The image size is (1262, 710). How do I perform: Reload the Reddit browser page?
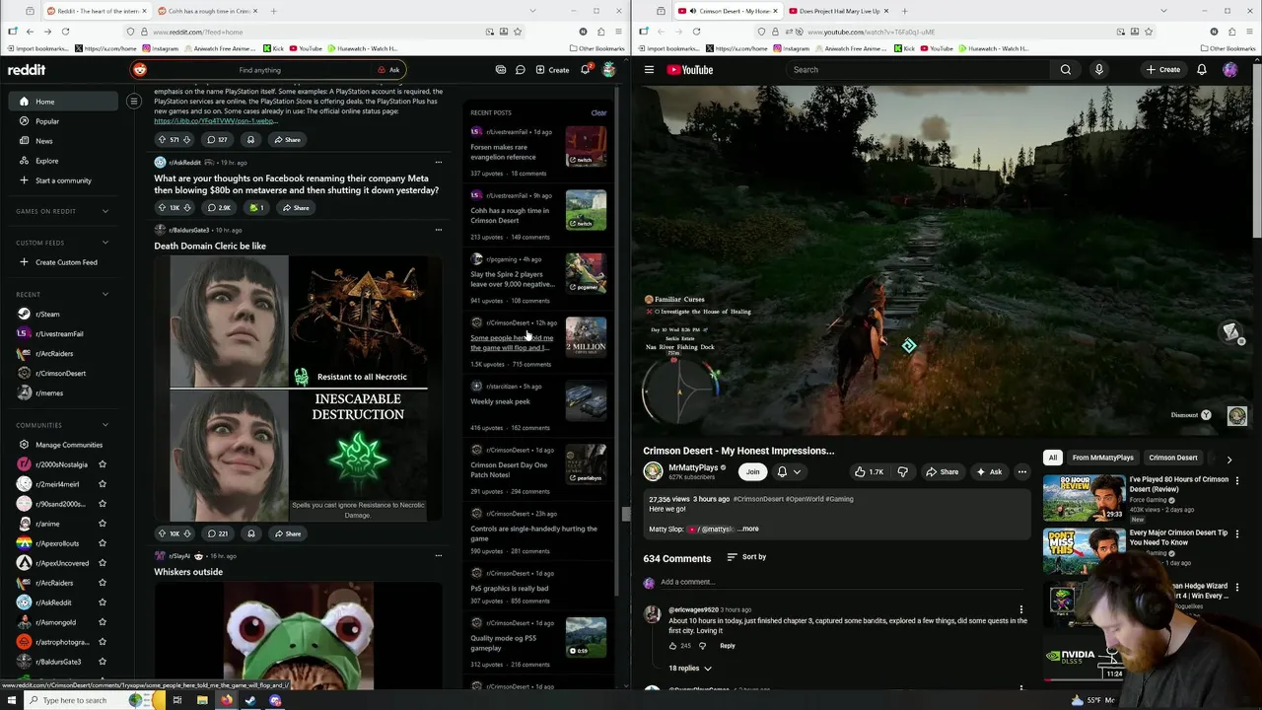pos(65,32)
